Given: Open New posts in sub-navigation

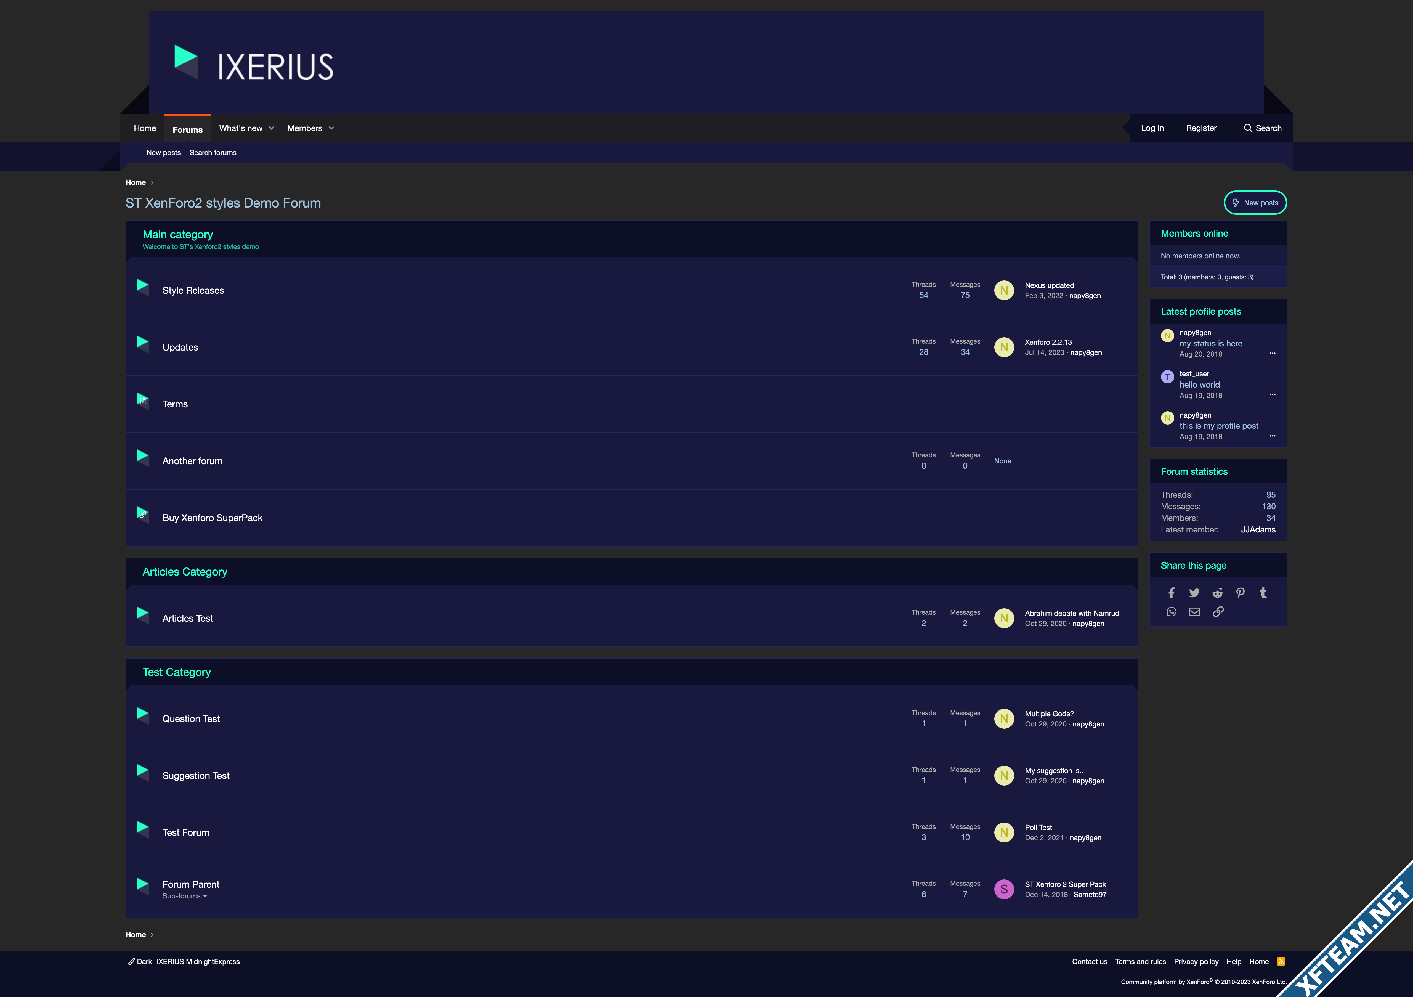Looking at the screenshot, I should [x=164, y=153].
